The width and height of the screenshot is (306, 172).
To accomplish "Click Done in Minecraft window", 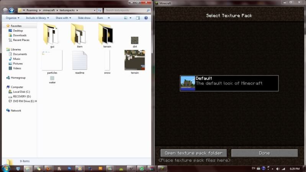I will 264,153.
